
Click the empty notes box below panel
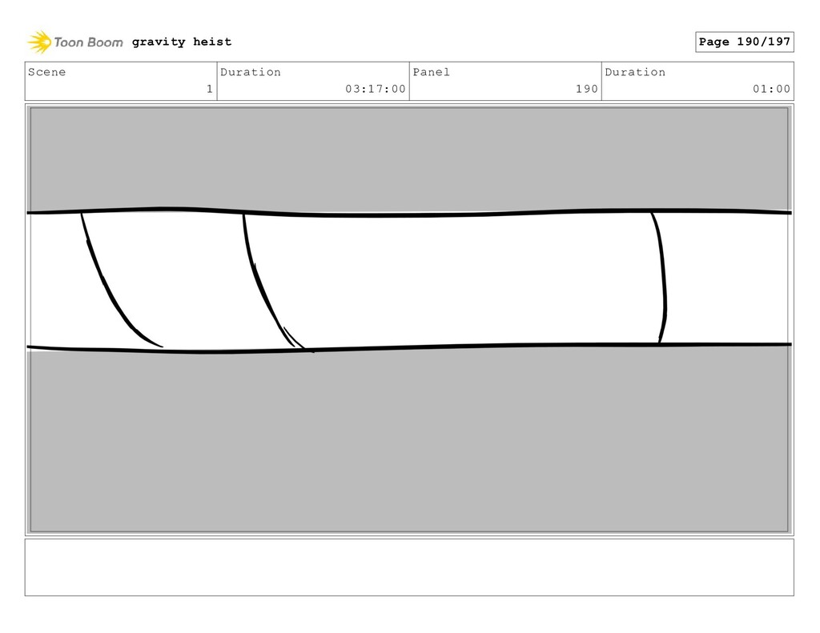pyautogui.click(x=409, y=567)
